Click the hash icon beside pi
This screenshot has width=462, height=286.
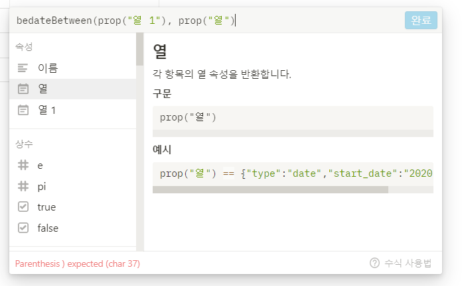[x=23, y=186]
